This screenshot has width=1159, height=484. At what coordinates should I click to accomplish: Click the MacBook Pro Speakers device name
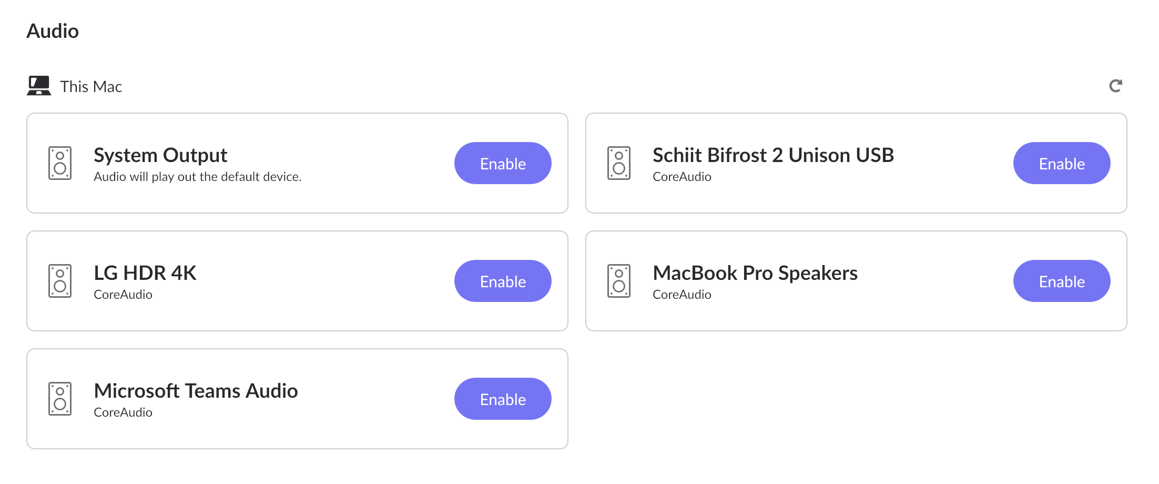(755, 273)
